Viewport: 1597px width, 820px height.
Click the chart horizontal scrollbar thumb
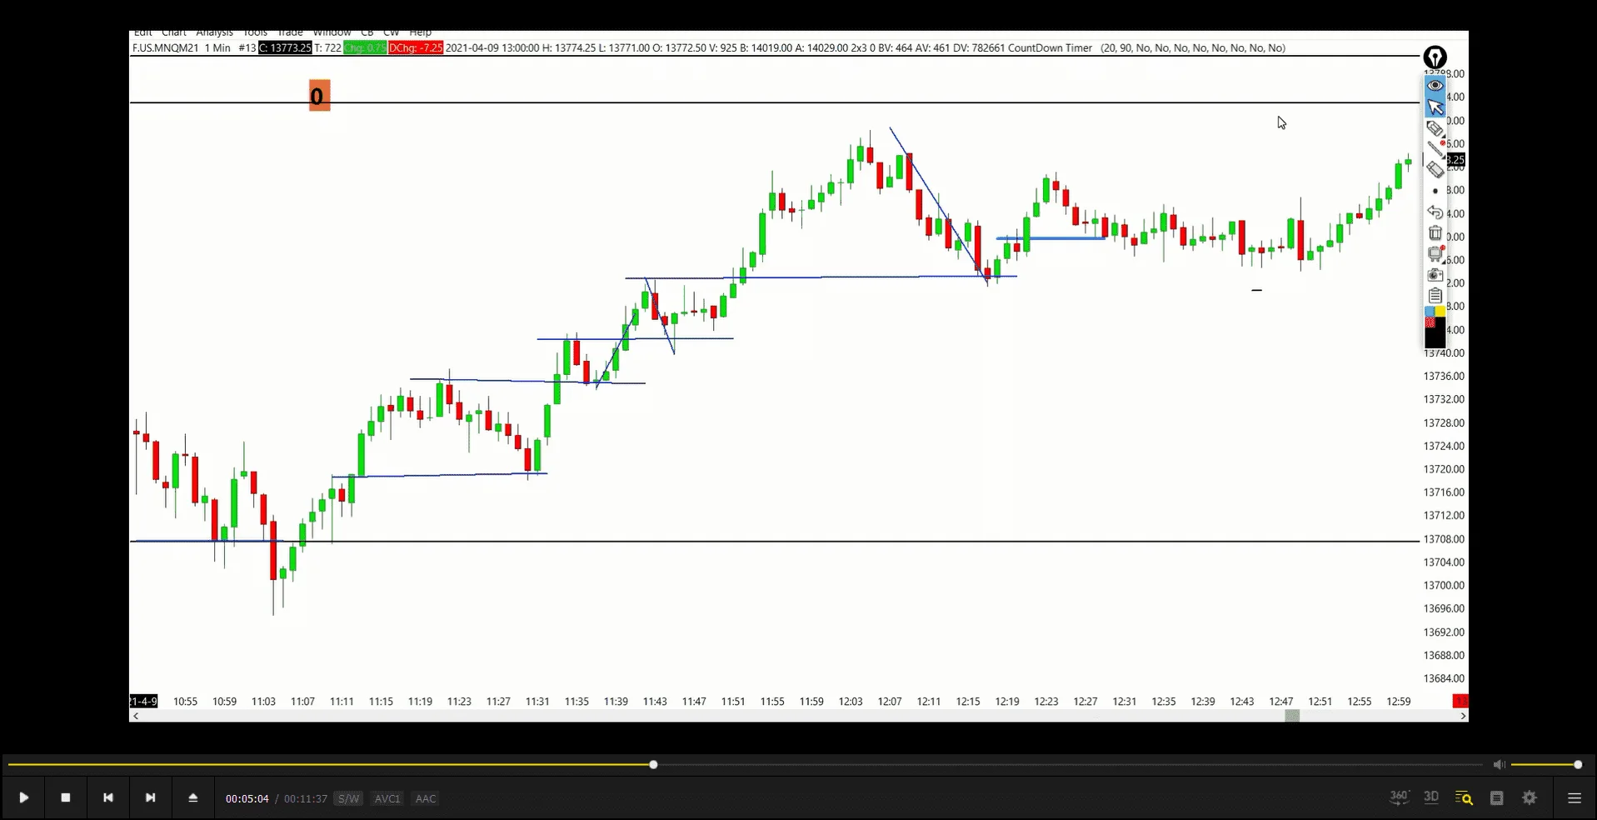coord(1292,716)
